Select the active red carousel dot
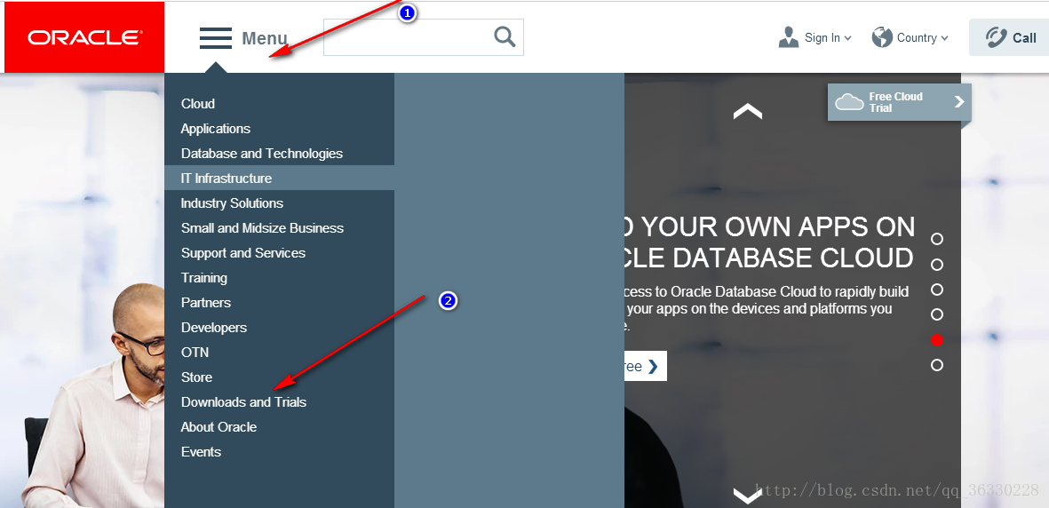1049x508 pixels. click(x=937, y=340)
